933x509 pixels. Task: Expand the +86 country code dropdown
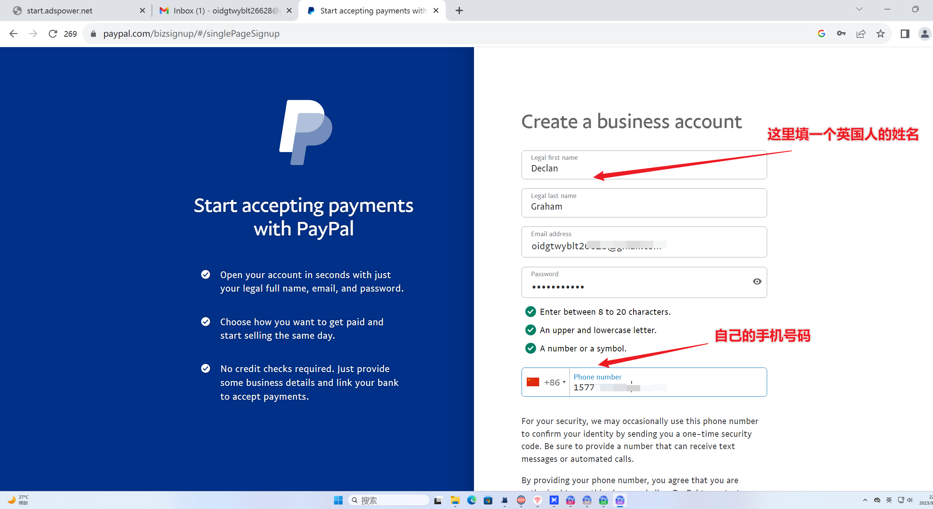tap(546, 382)
